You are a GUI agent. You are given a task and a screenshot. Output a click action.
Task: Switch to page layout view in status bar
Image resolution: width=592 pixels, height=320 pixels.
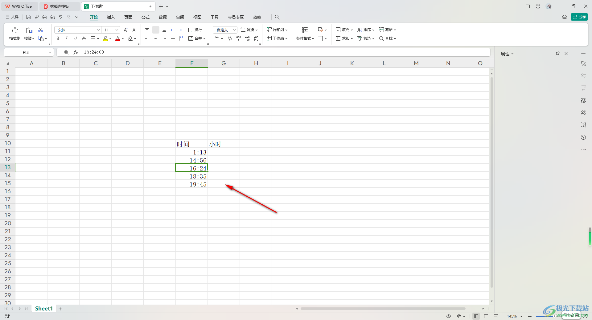(x=486, y=316)
